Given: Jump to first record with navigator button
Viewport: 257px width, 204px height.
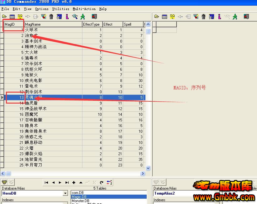Looking at the screenshot, I should pos(46,182).
